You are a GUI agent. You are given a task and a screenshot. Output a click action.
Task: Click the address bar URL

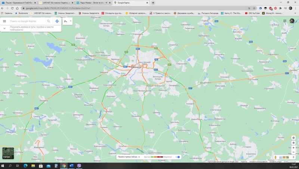click(58, 8)
